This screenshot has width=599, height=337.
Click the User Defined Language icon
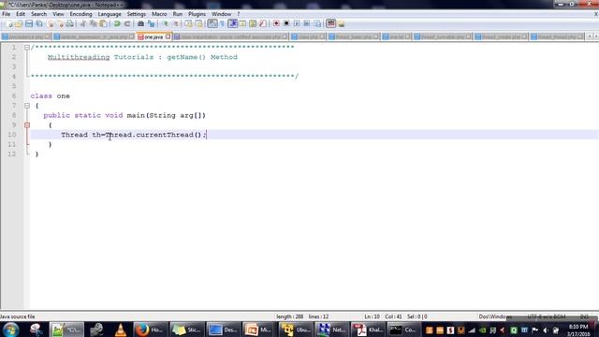click(242, 23)
